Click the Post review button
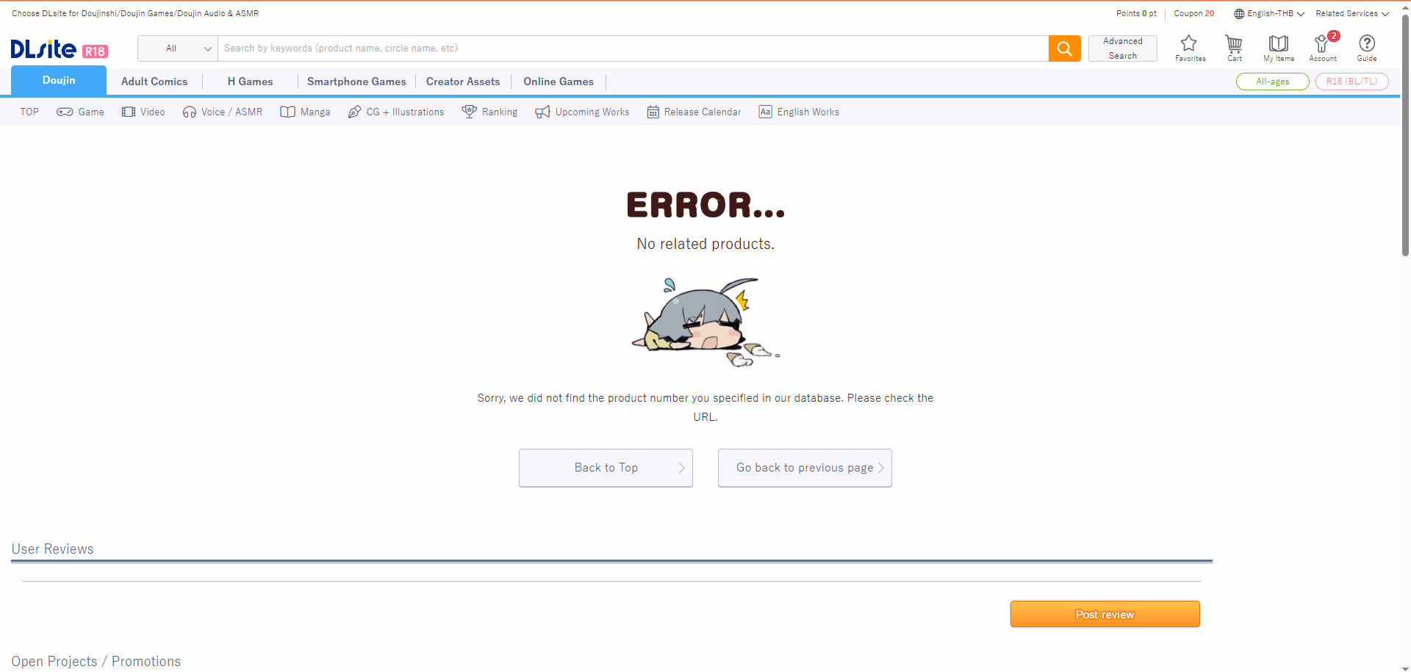Viewport: 1411px width, 672px height. [x=1105, y=614]
